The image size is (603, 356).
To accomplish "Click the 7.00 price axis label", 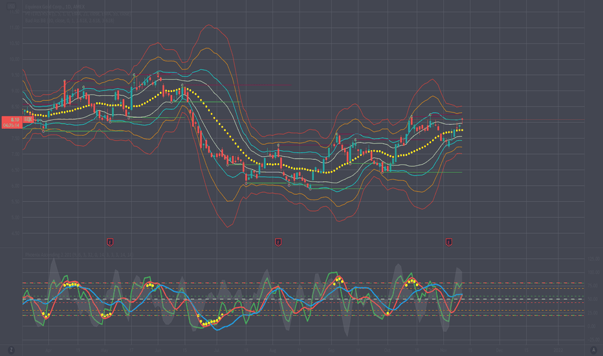I will [15, 154].
